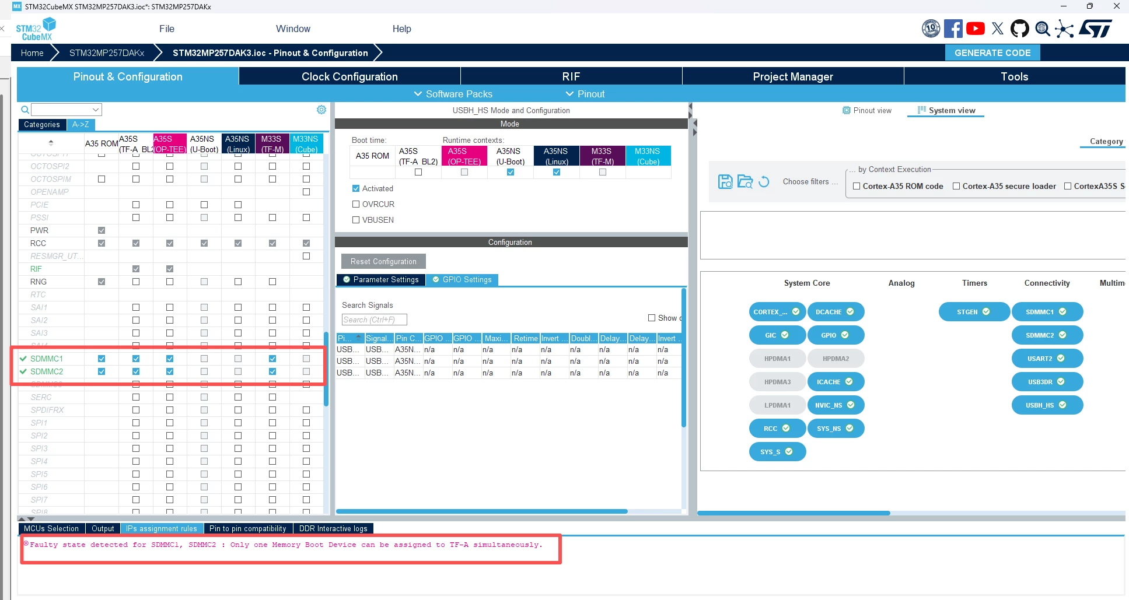The height and width of the screenshot is (600, 1129).
Task: Switch to the GPIO Settings tab
Action: pyautogui.click(x=462, y=280)
